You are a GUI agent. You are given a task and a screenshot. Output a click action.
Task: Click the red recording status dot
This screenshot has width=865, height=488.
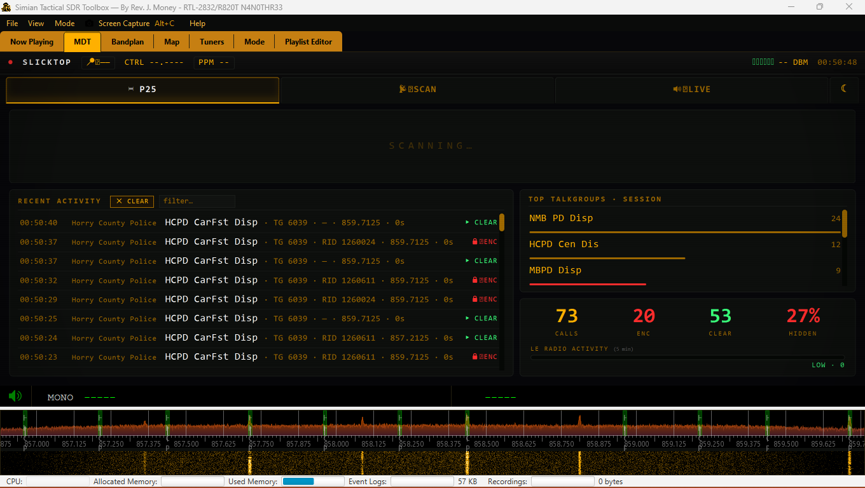[11, 62]
